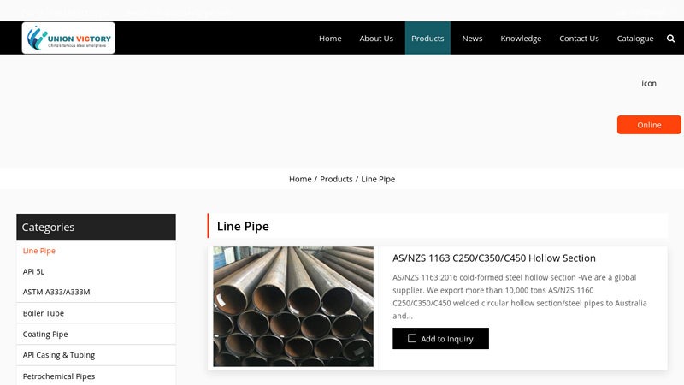Image resolution: width=684 pixels, height=385 pixels.
Task: Select the Products menu tab
Action: [x=427, y=38]
